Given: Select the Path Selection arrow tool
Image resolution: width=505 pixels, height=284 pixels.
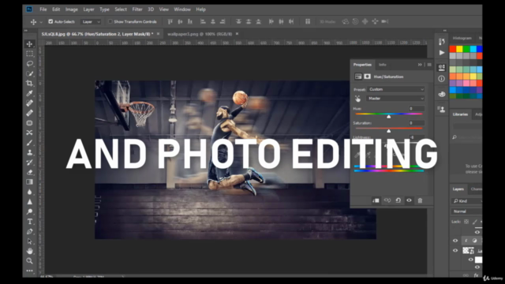Looking at the screenshot, I should [30, 241].
